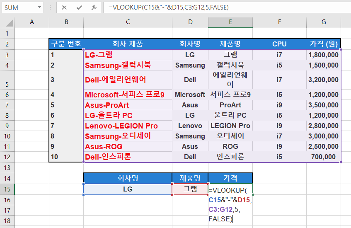Viewport: 351px width, 228px height.
Task: Select all cells with corner triangle
Action: click(10, 23)
